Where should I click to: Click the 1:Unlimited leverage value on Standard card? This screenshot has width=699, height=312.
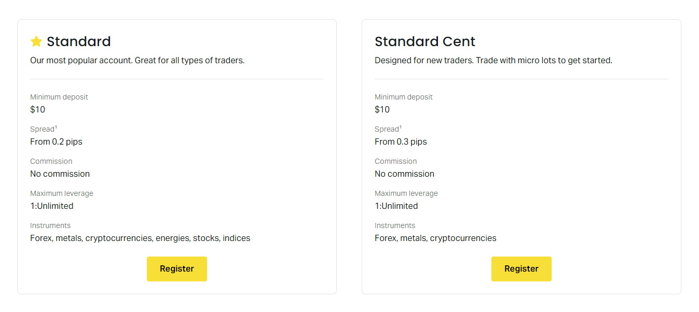(x=51, y=206)
